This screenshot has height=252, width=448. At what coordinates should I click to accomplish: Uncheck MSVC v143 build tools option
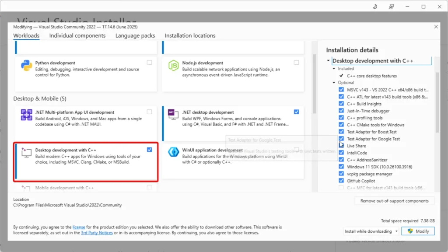[341, 89]
